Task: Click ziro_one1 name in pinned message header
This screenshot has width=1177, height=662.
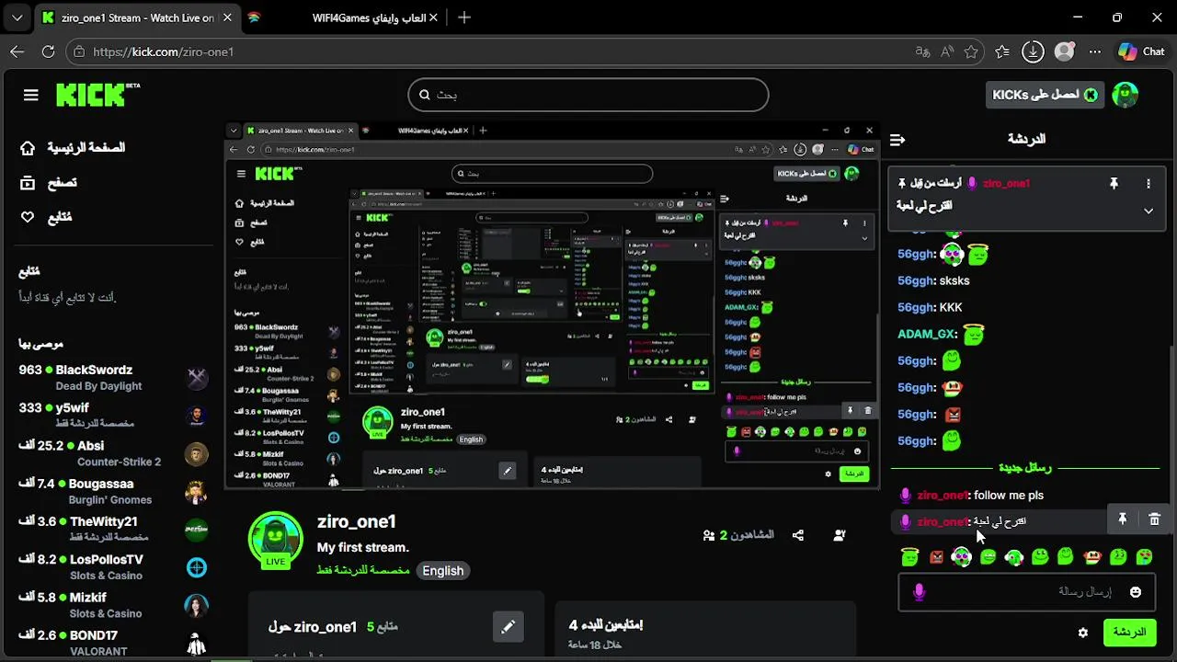Action: (x=1006, y=184)
